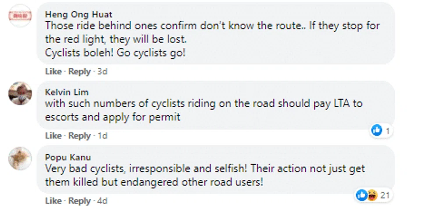421x209 pixels.
Task: Click the blue thumbs-up reaction on Kelvin Lim's comment
Action: (x=377, y=130)
